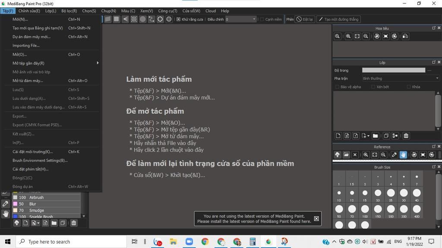Open File Explorer from the taskbar
The image size is (442, 248).
coord(173,242)
